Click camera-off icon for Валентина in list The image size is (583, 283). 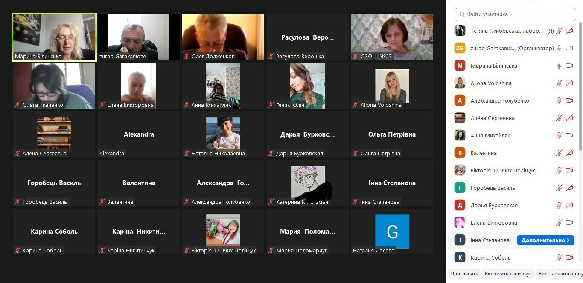coord(569,153)
